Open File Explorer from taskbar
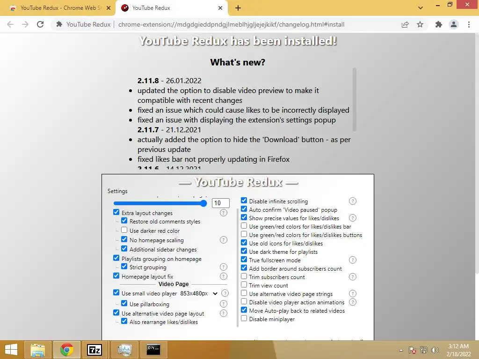This screenshot has height=359, width=479. point(37,350)
